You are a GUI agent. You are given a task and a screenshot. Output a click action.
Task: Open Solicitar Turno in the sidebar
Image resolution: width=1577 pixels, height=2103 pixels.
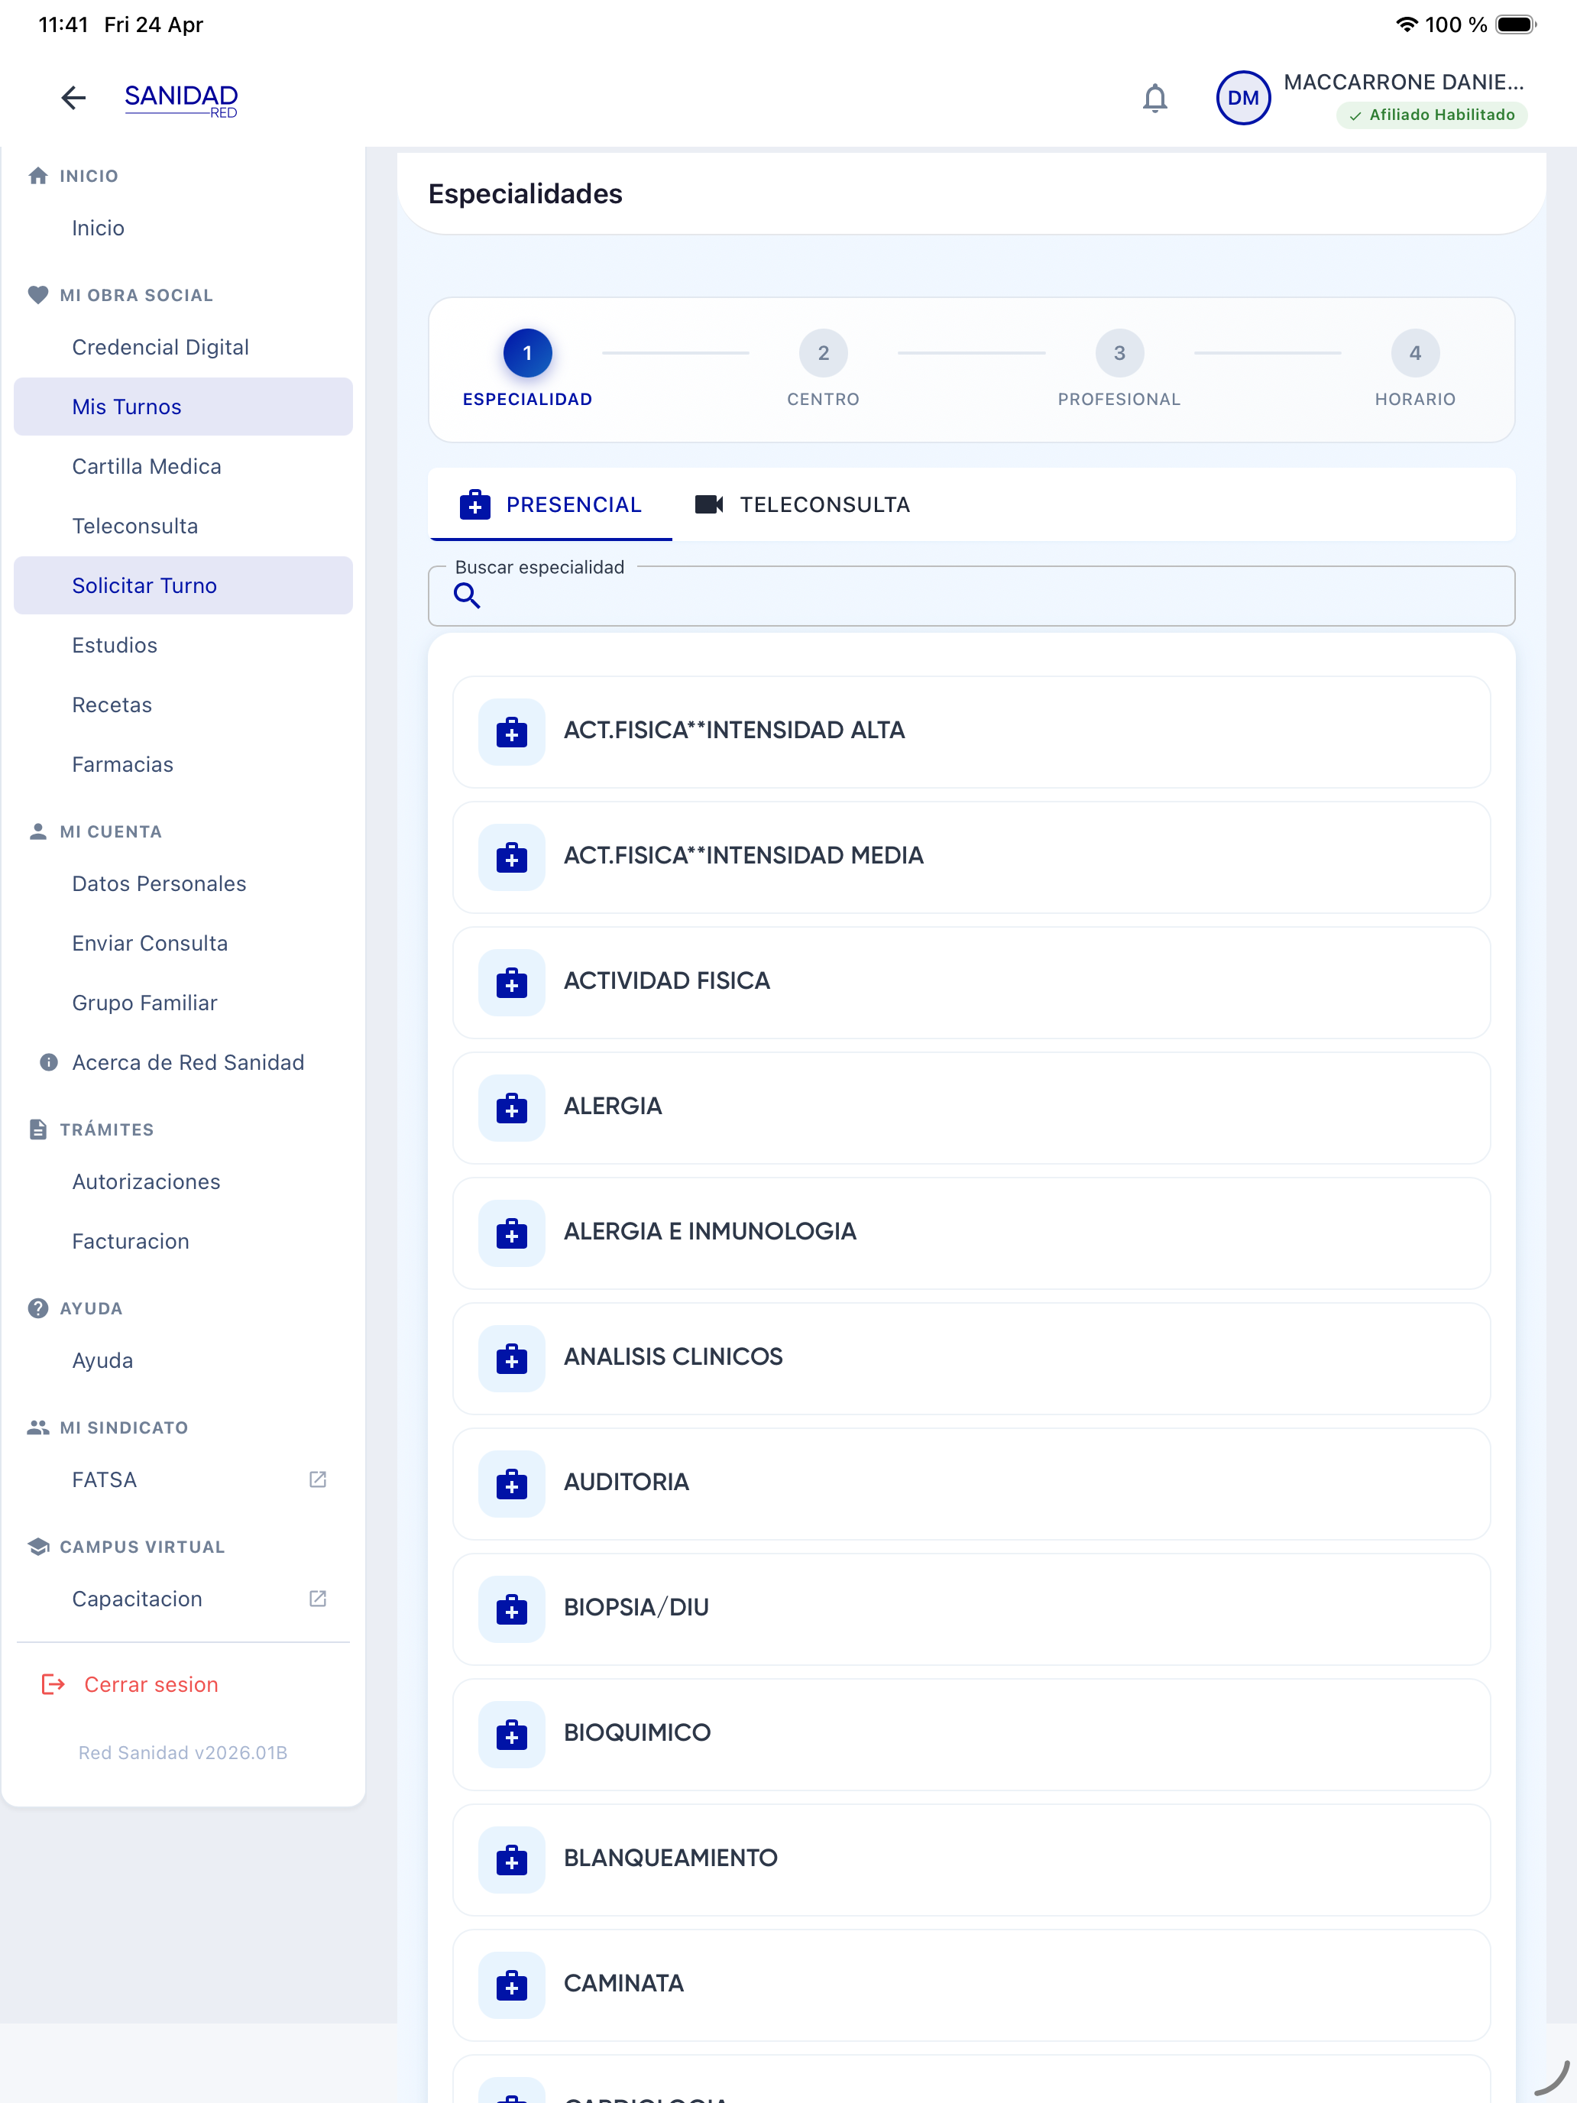(x=183, y=585)
